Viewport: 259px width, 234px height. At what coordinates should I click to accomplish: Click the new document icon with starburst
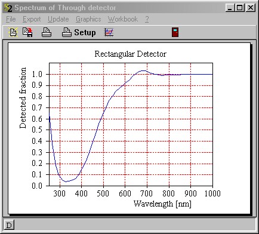(x=13, y=32)
